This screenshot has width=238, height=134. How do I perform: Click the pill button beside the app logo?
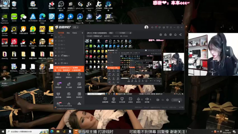(x=76, y=27)
